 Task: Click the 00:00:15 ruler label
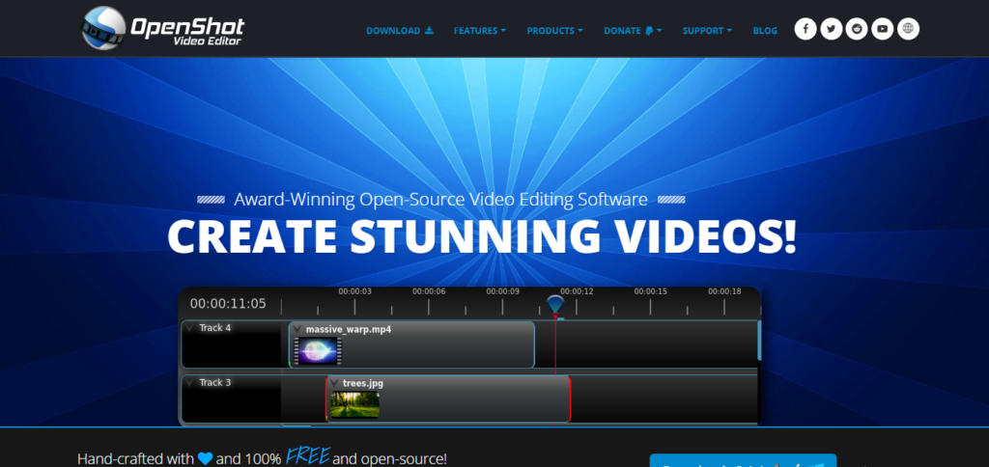(650, 291)
